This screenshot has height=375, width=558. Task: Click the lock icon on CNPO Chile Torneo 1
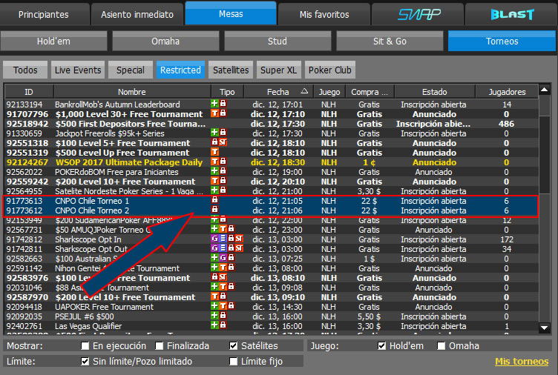tap(214, 200)
